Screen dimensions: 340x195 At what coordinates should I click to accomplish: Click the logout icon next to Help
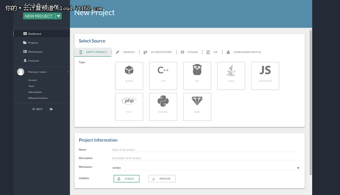[x=51, y=109]
